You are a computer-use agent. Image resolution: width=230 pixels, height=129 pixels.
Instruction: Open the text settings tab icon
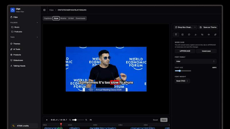coord(176,34)
